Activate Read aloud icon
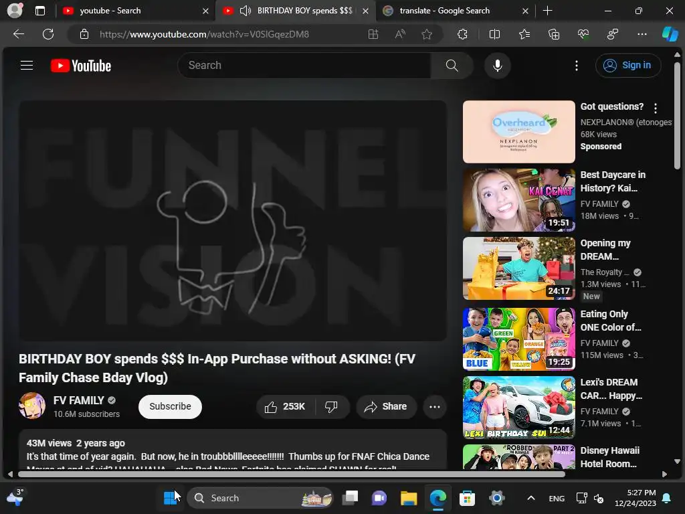 400,34
